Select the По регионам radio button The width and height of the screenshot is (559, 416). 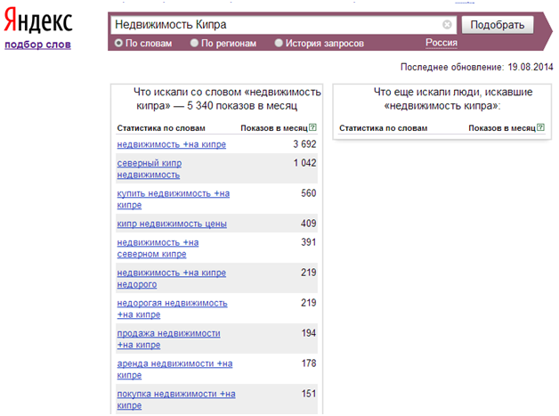194,43
